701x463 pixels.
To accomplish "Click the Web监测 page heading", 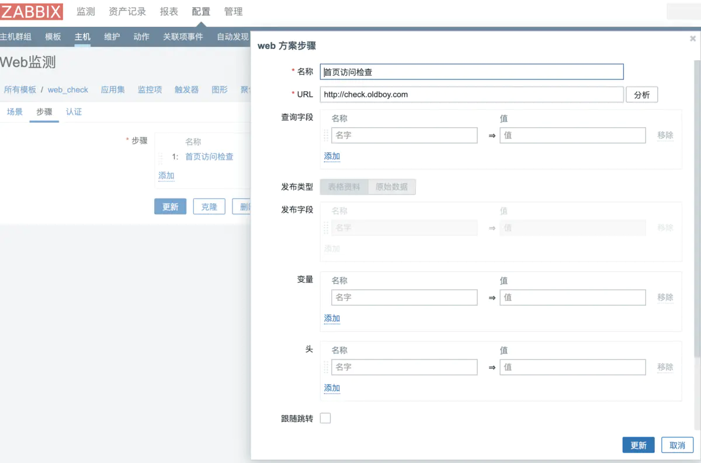I will click(x=28, y=63).
